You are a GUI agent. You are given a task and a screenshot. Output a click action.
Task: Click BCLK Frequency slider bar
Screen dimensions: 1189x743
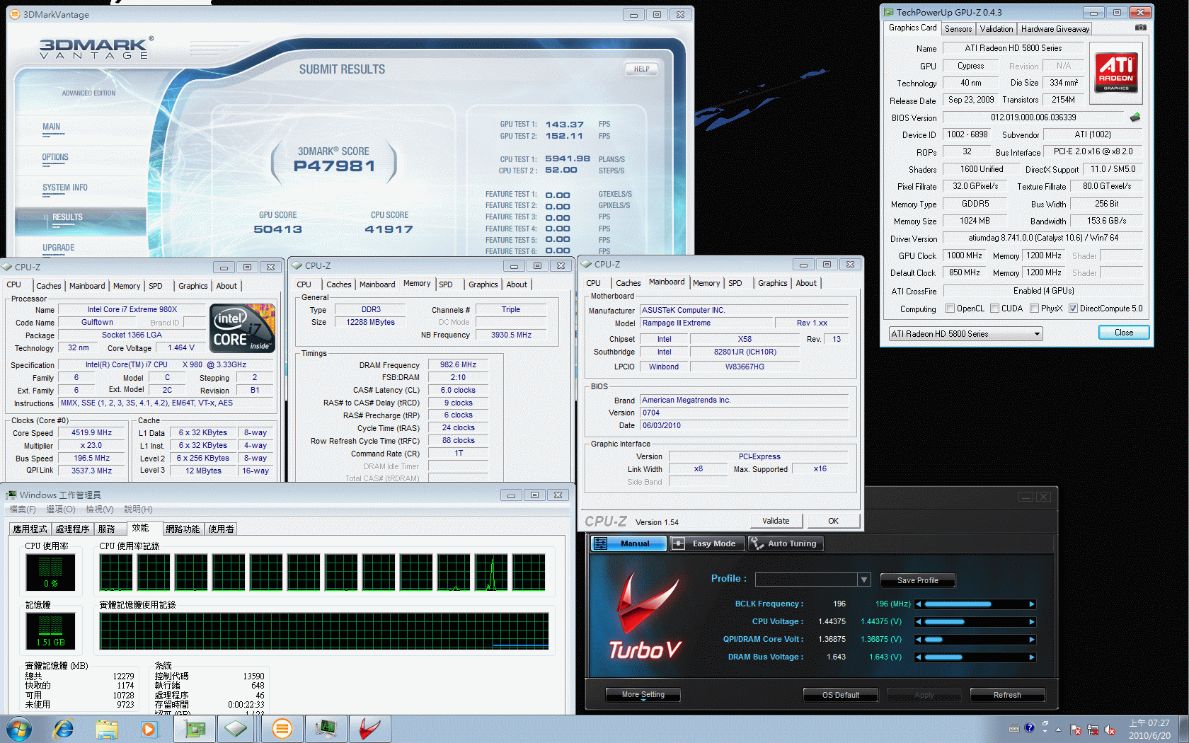click(975, 604)
